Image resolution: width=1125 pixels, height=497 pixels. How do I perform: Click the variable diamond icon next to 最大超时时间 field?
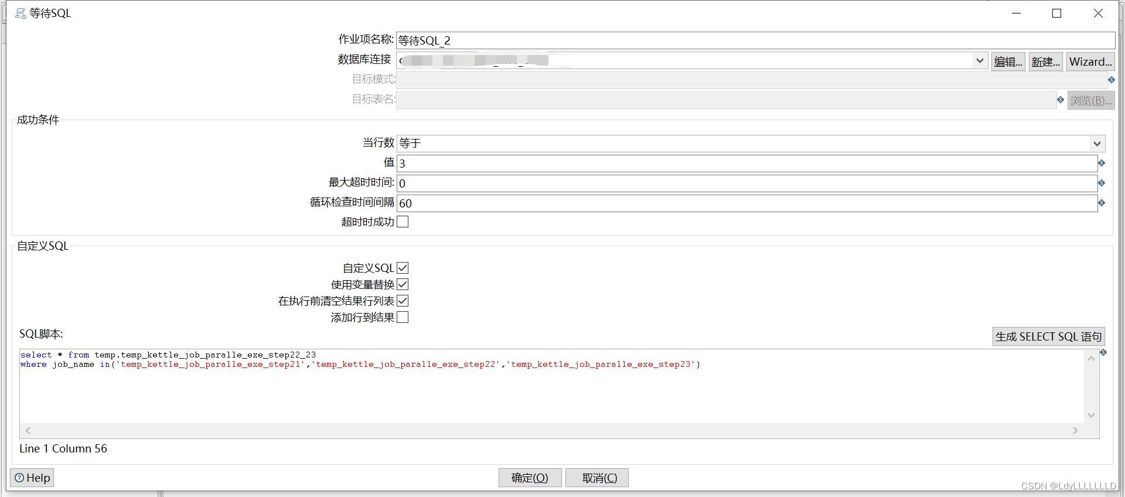pyautogui.click(x=1102, y=183)
